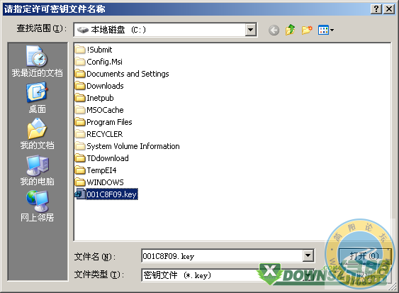Expand the Look in (查找范围) drive dropdown
This screenshot has width=399, height=293.
[x=251, y=30]
